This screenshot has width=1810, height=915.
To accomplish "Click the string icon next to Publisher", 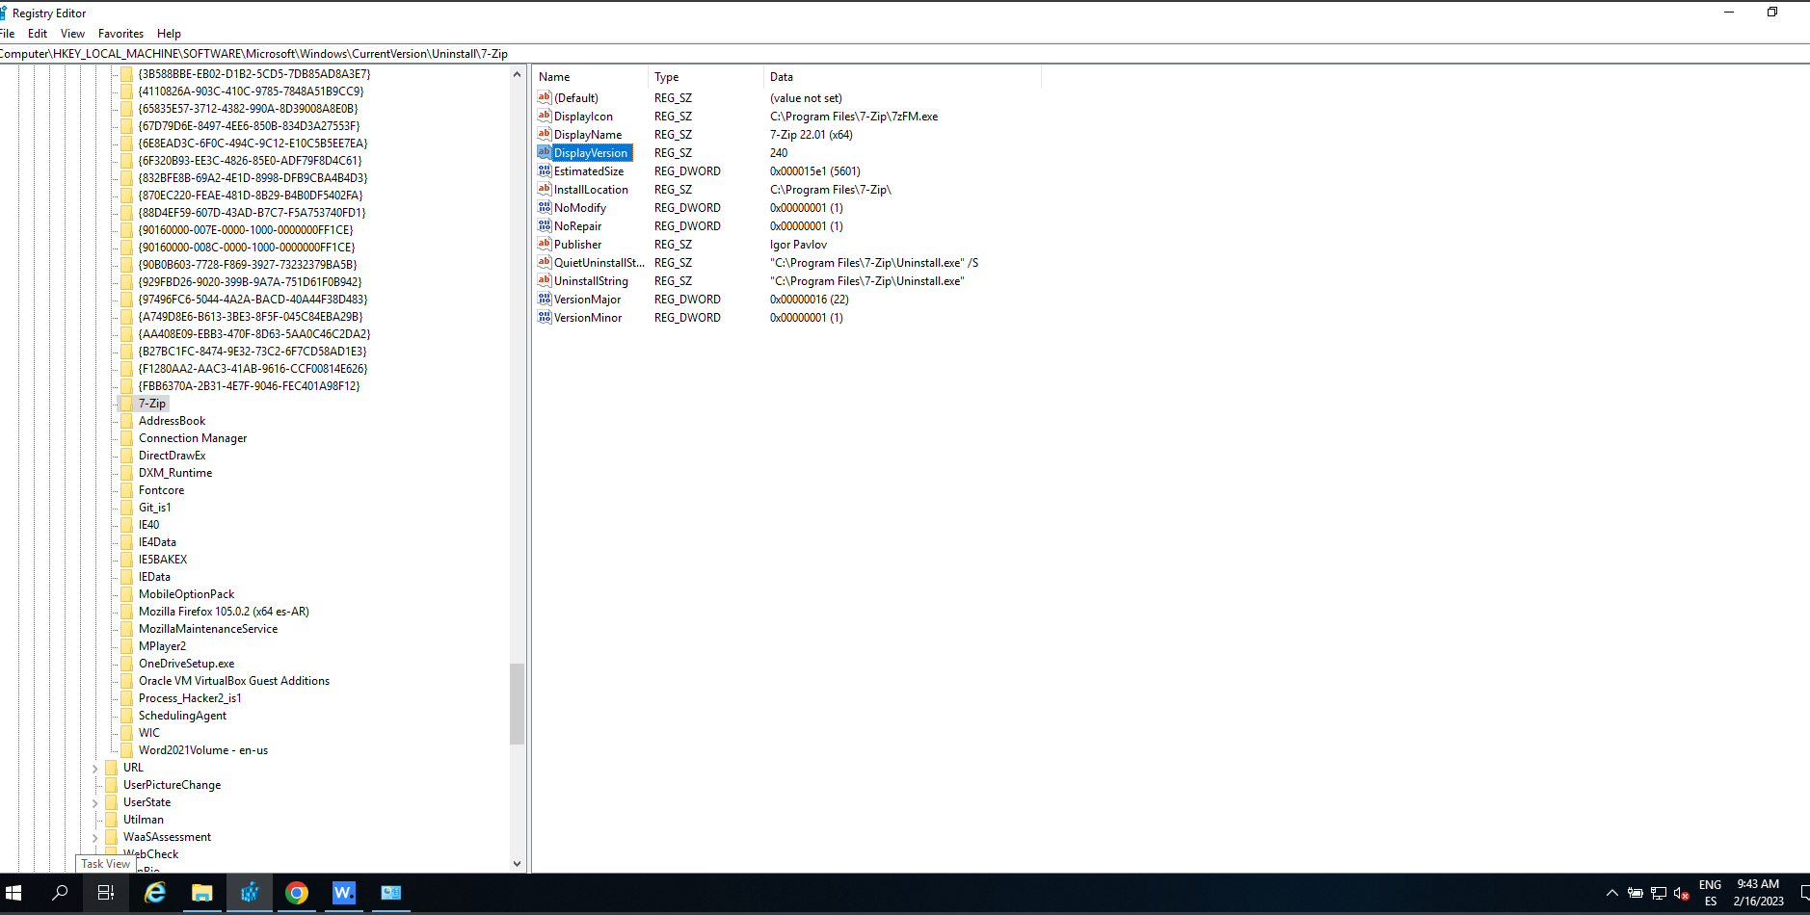I will [x=545, y=244].
